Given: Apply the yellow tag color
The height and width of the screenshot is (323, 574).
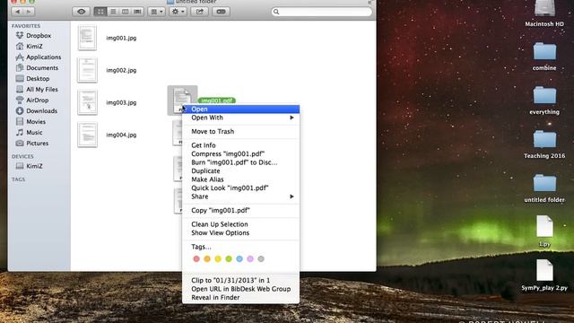Looking at the screenshot, I should pos(218,259).
